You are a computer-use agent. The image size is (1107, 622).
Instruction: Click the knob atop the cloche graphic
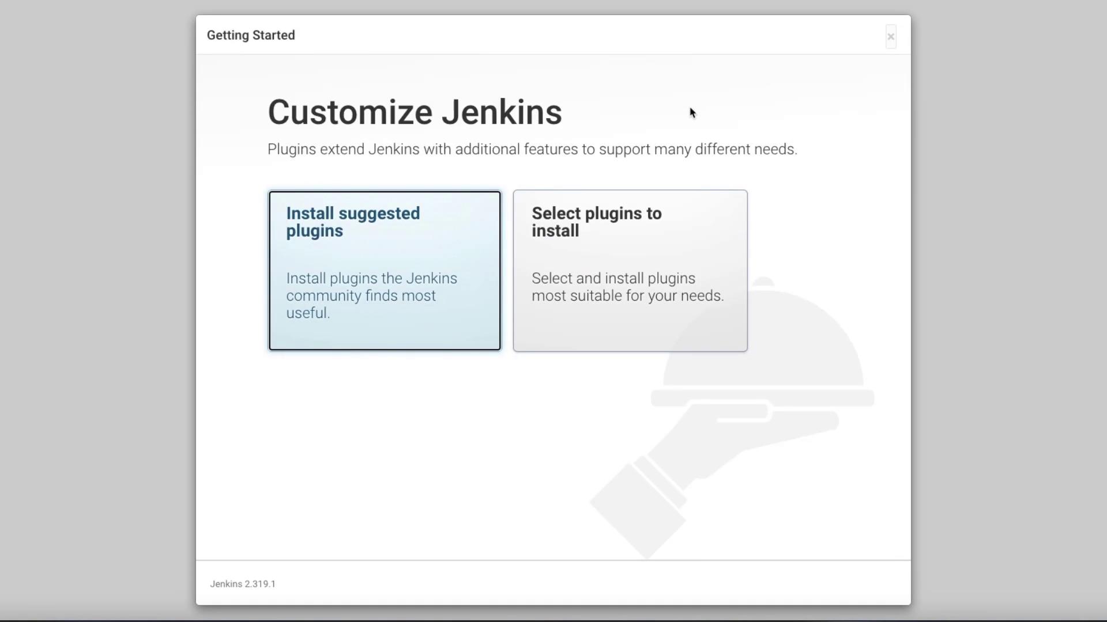coord(764,282)
